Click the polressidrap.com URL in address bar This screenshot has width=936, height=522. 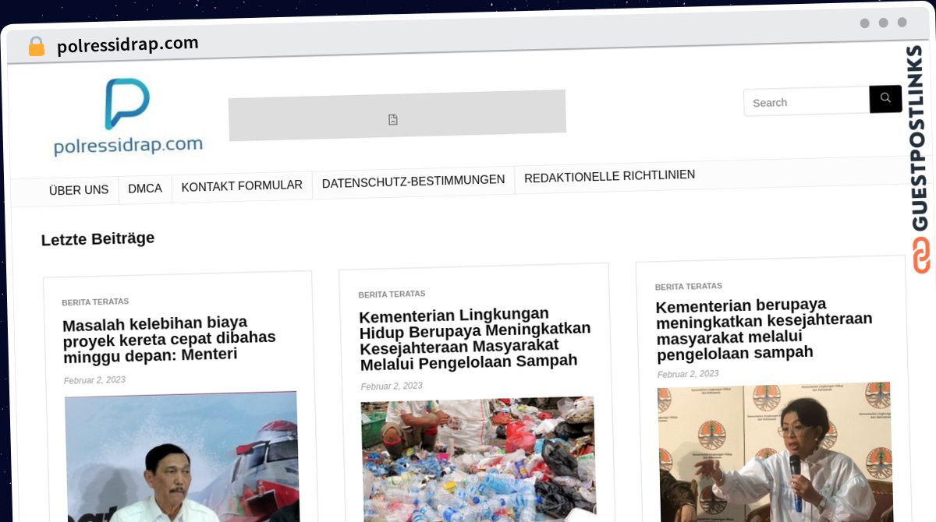click(128, 44)
